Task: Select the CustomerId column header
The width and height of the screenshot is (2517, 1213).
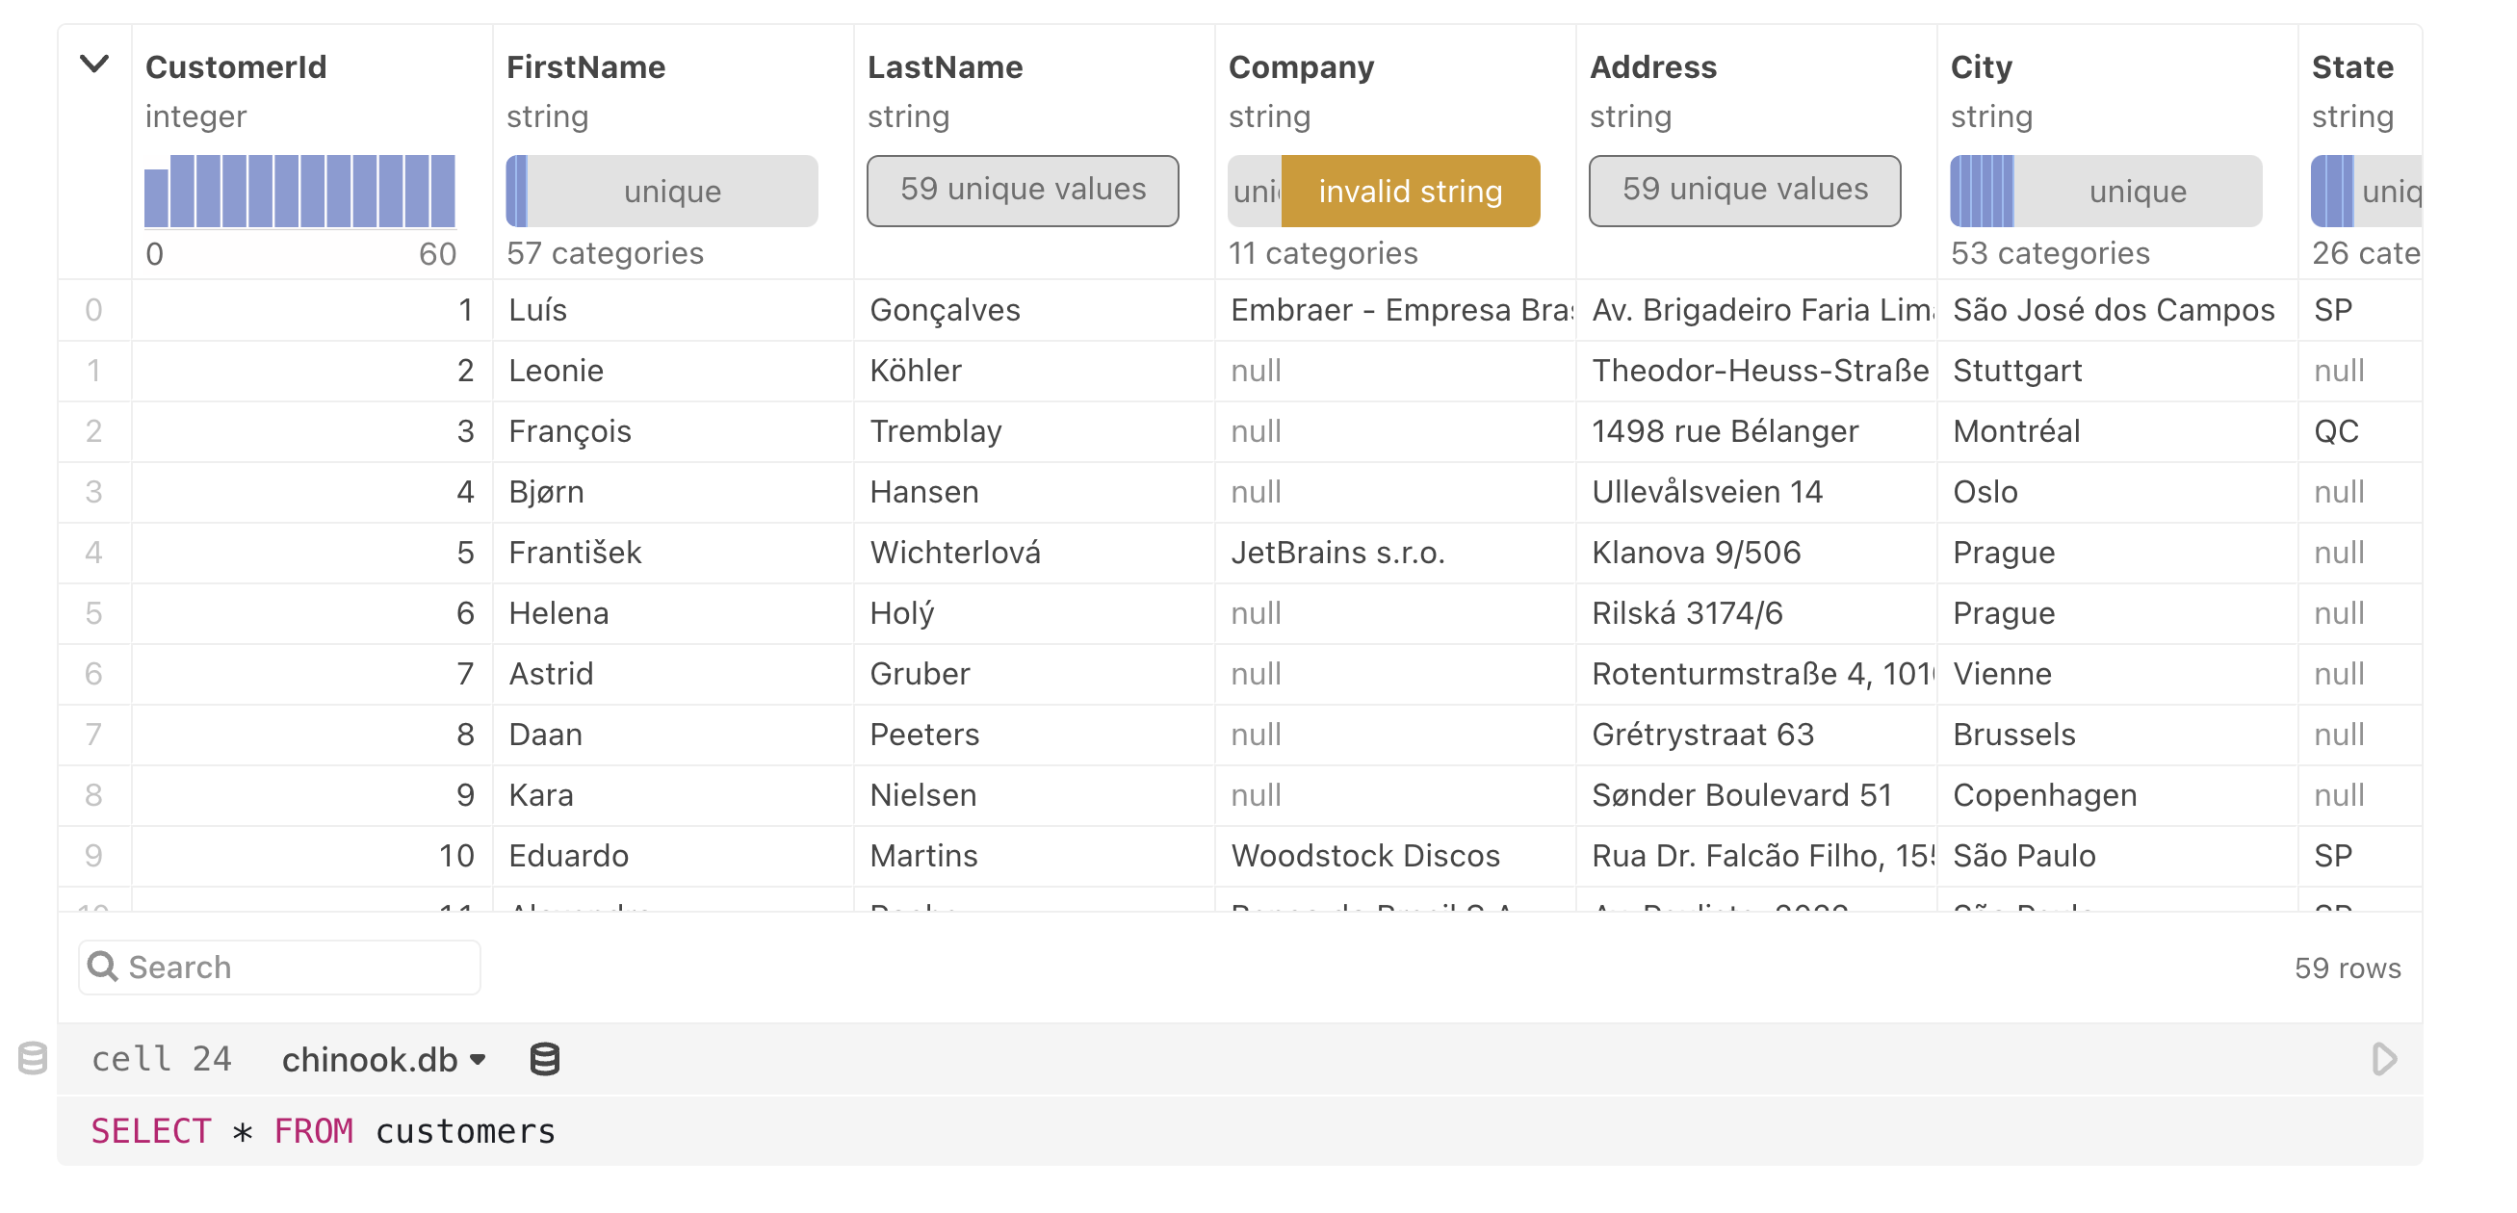Action: [236, 66]
